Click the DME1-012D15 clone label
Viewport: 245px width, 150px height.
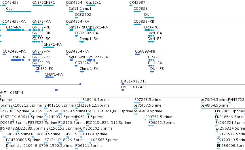pyautogui.click(x=134, y=81)
